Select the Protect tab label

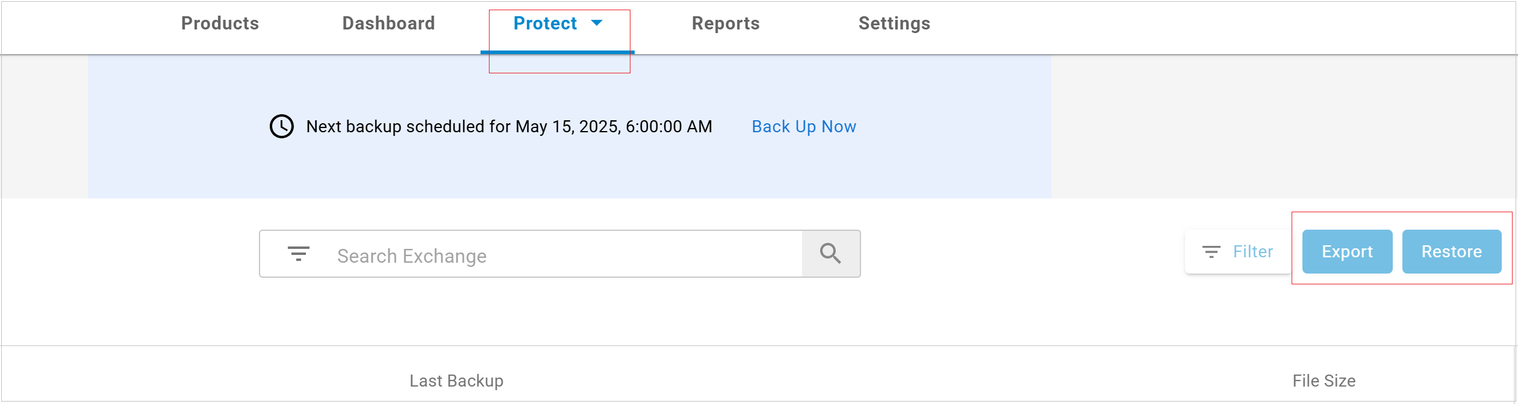[x=545, y=23]
